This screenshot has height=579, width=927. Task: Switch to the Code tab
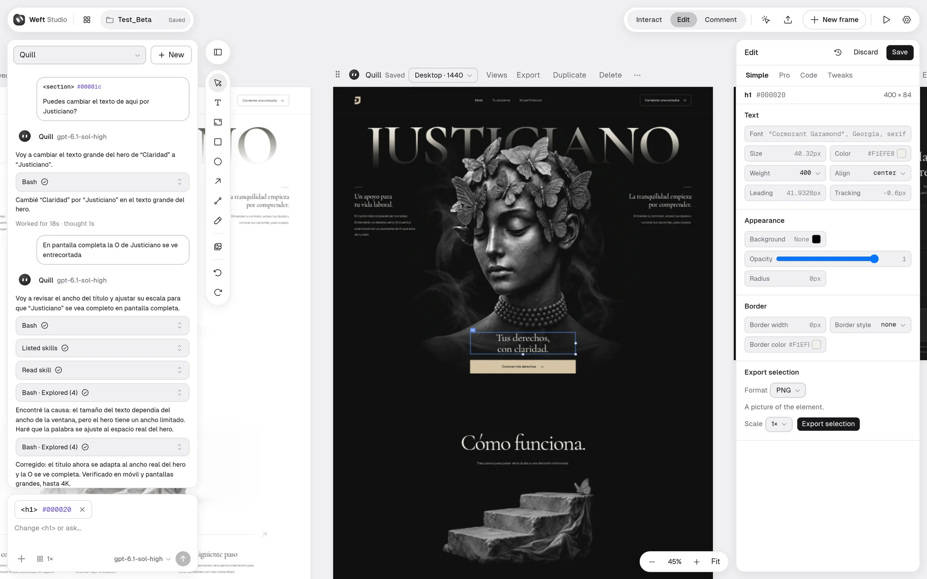(808, 75)
